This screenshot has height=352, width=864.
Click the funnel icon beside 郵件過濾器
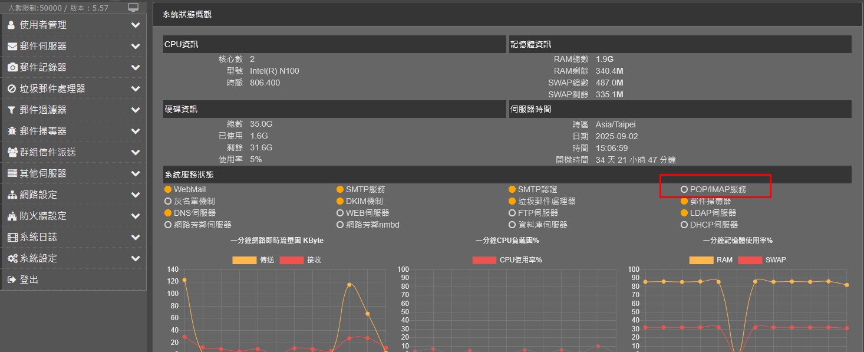click(12, 110)
